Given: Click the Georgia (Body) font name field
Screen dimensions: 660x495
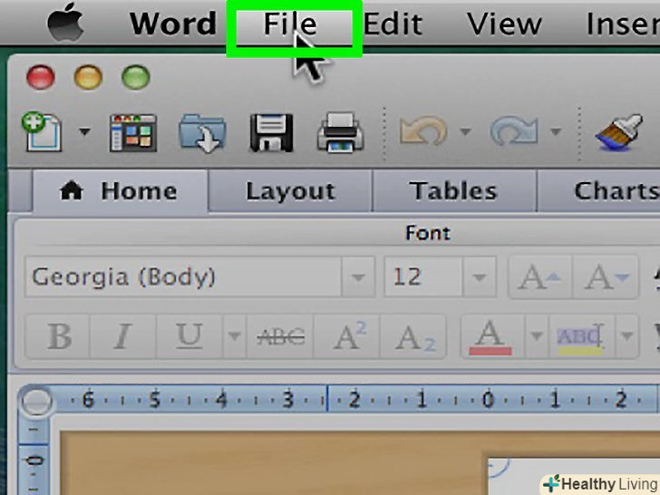Looking at the screenshot, I should coord(183,277).
